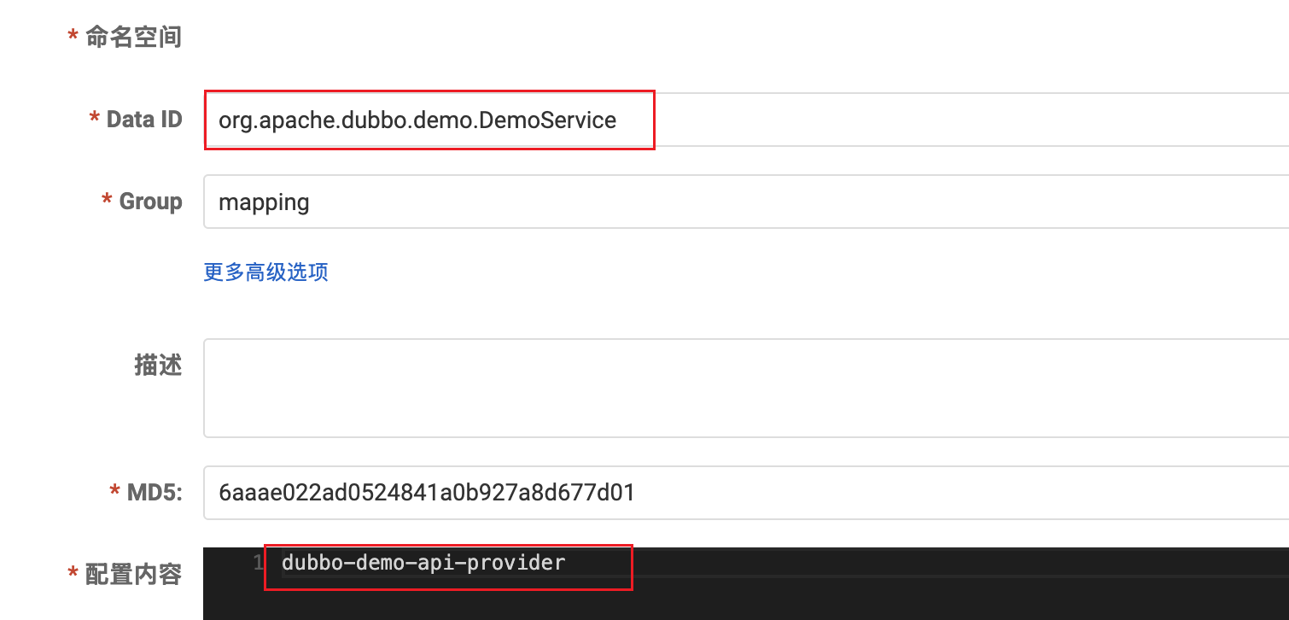Screen dimensions: 1289x620
Task: Click the 配置内容 label
Action: 133,575
